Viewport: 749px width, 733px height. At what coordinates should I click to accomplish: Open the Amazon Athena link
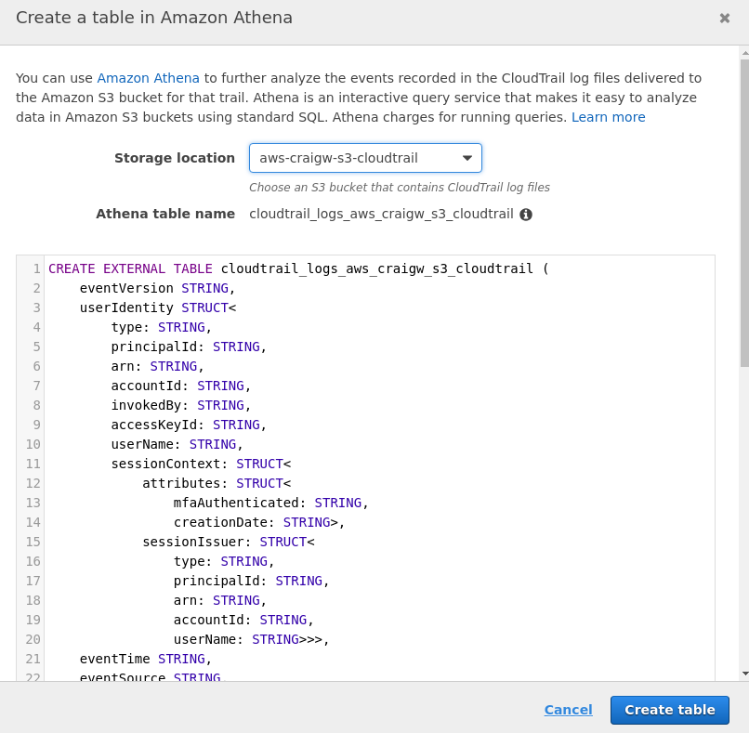coord(149,78)
